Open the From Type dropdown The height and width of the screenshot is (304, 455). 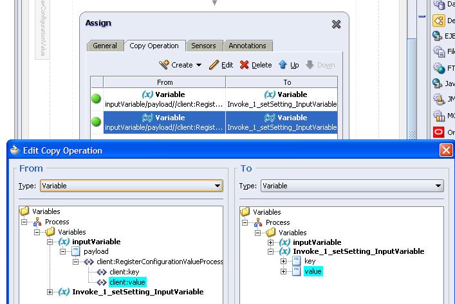coord(218,186)
